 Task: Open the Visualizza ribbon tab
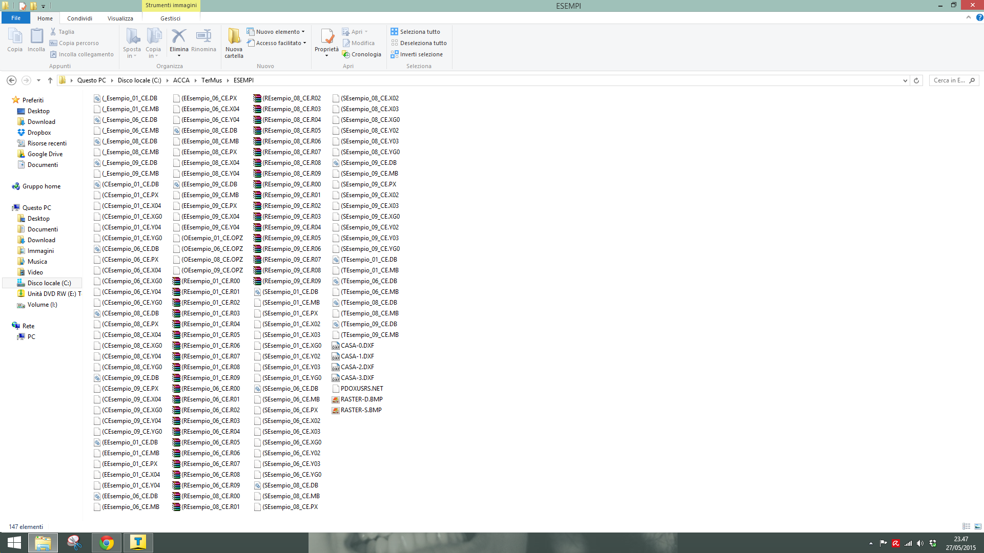coord(120,18)
